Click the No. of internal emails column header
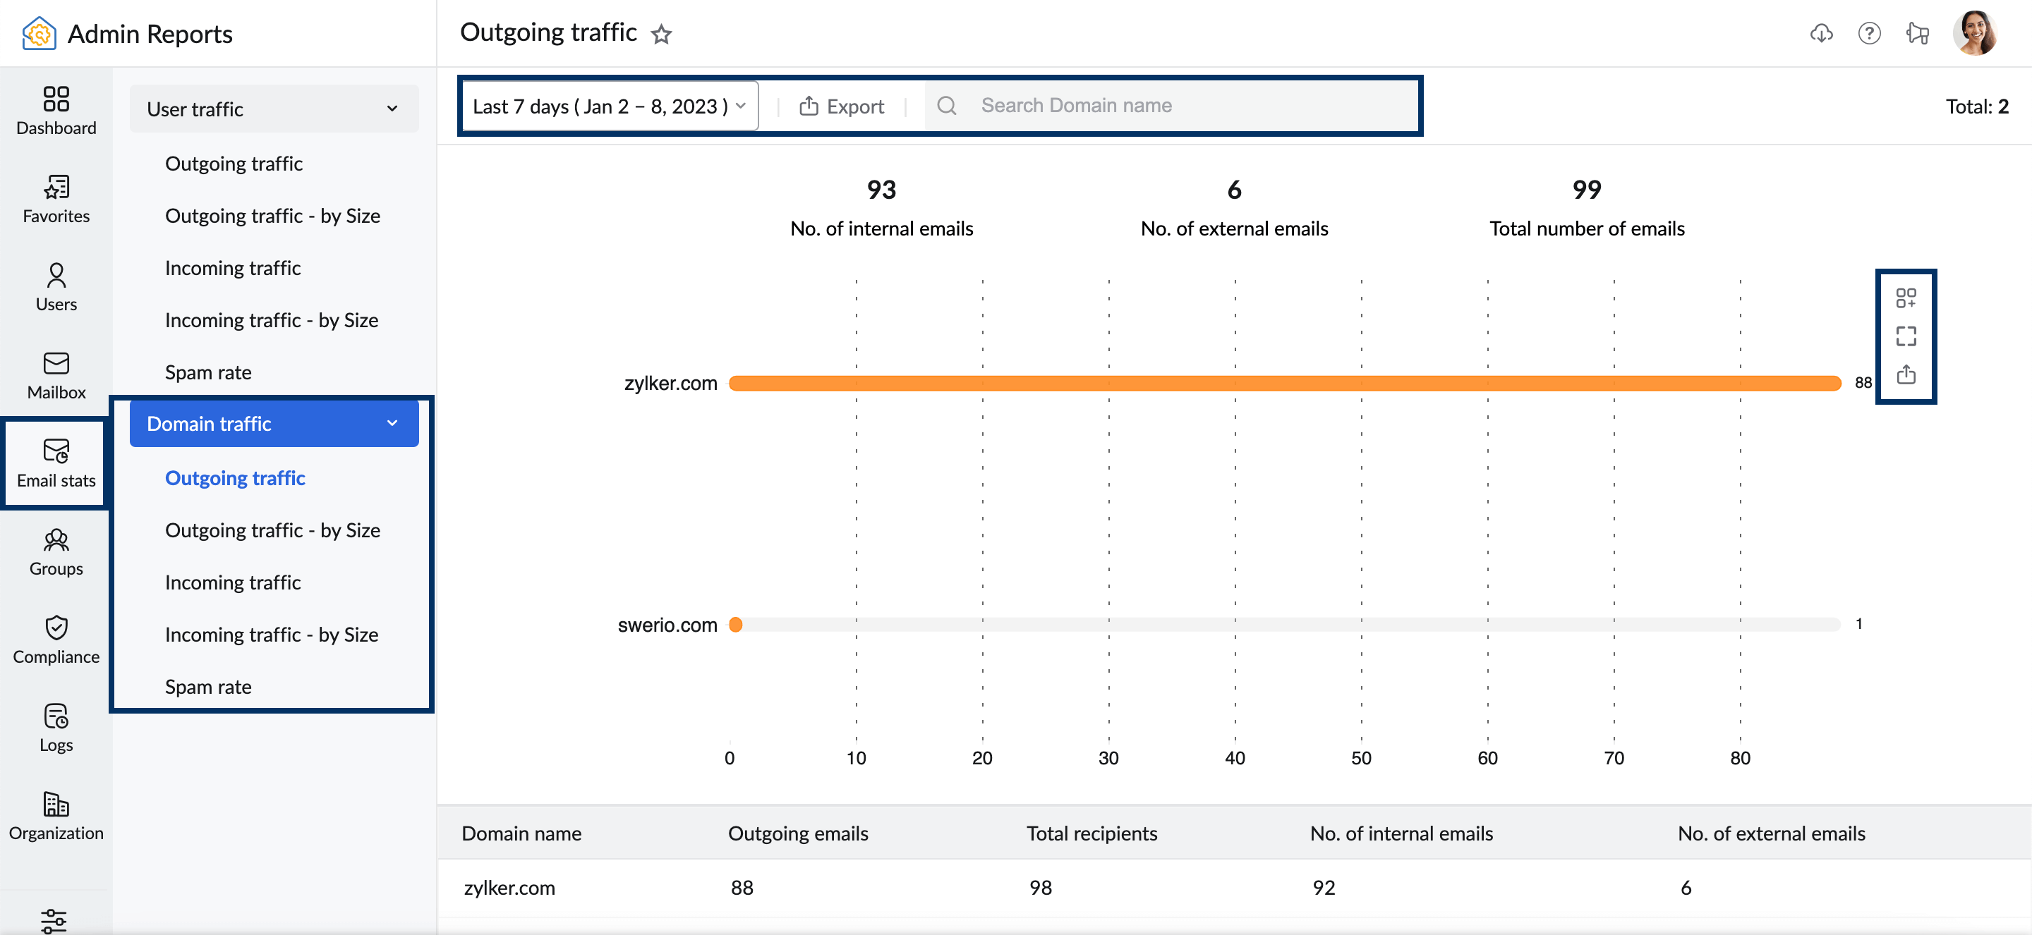Image resolution: width=2032 pixels, height=935 pixels. [1401, 833]
